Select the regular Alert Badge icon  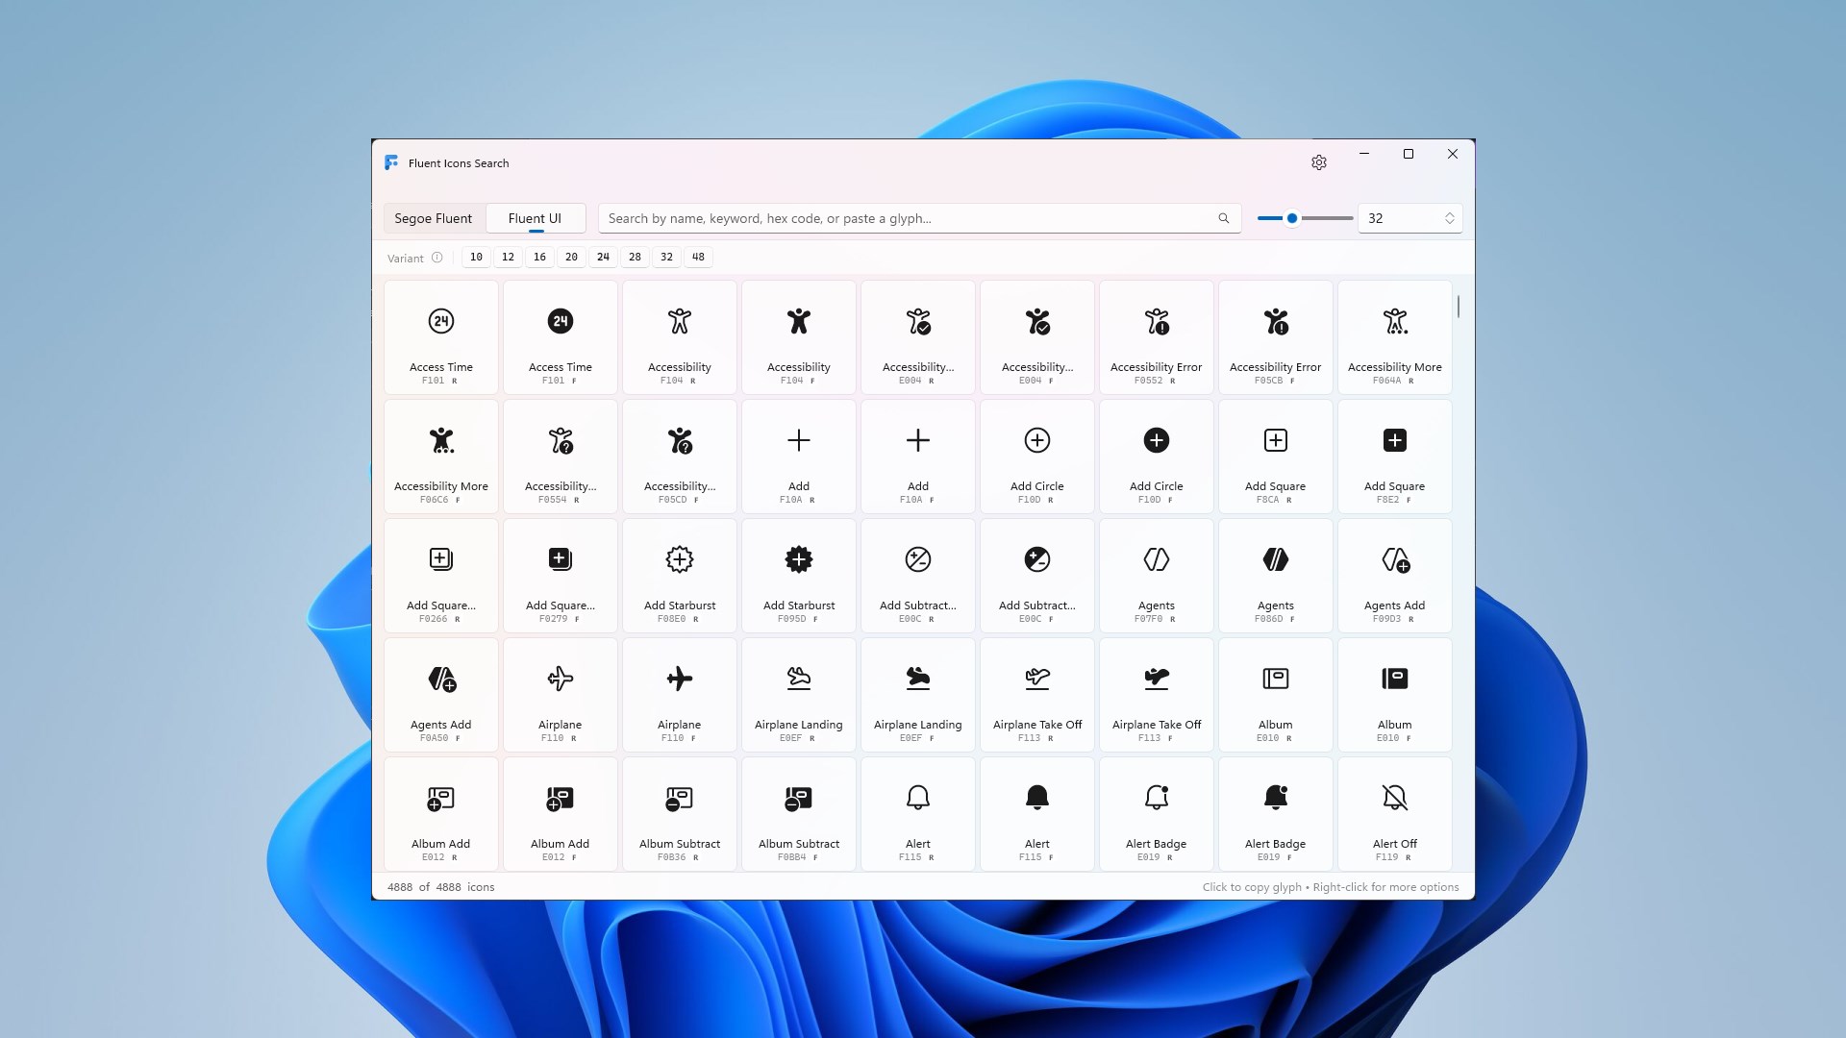[x=1157, y=814]
